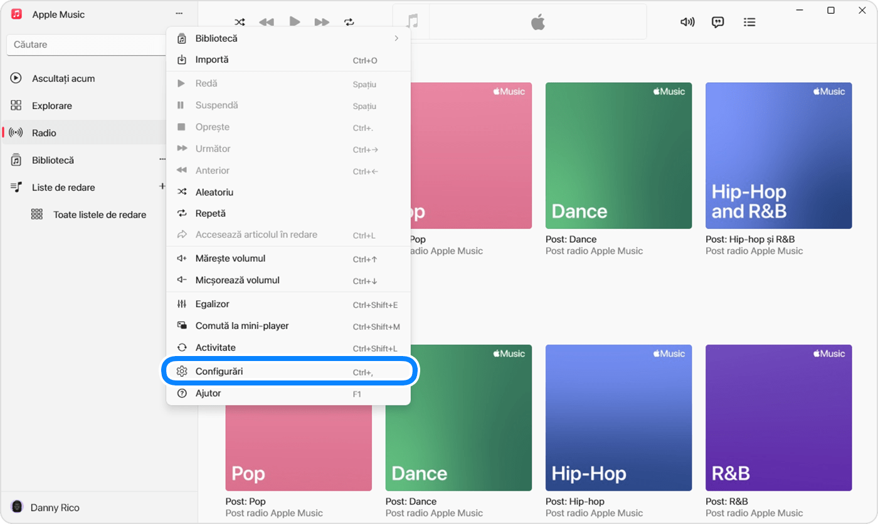Click the Post: Hip-hop și R&B title
Screen dimensions: 878x524
[x=750, y=239]
